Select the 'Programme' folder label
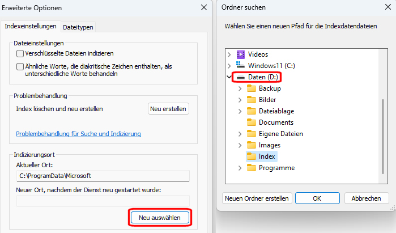This screenshot has height=233, width=396. click(276, 168)
